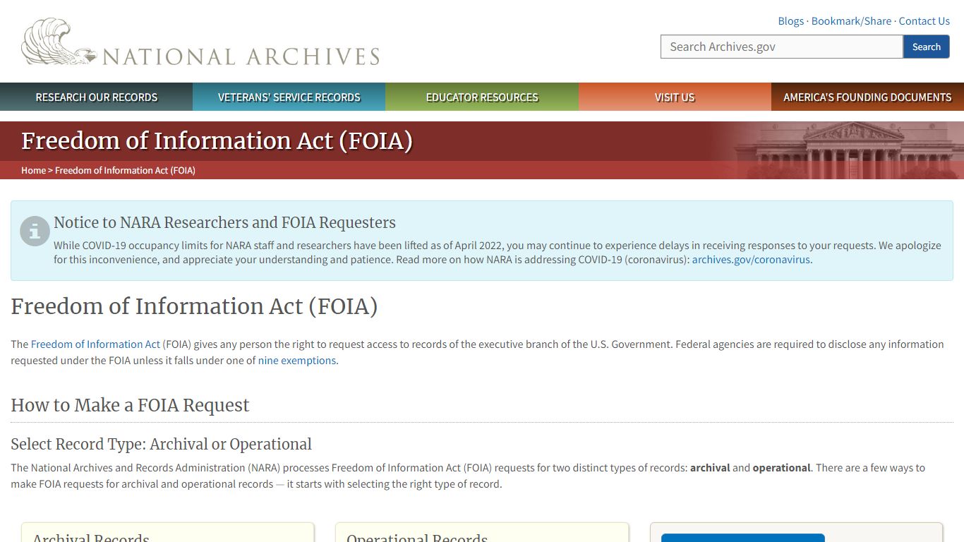The height and width of the screenshot is (542, 964).
Task: Open the Contact Us link
Action: 924,21
